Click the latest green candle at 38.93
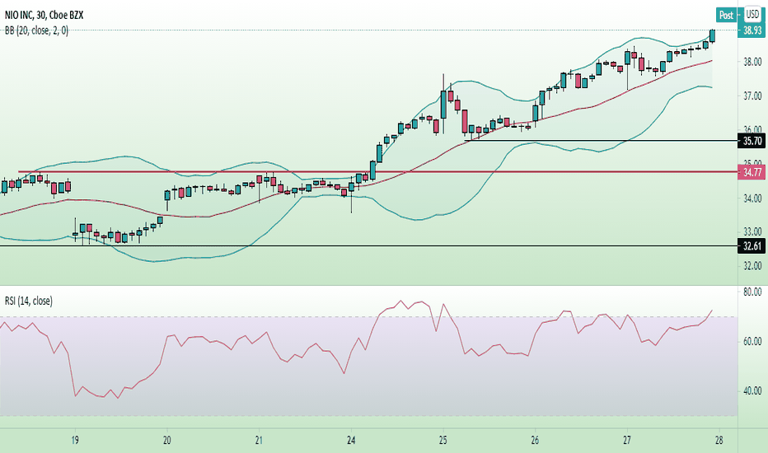This screenshot has height=453, width=768. point(712,35)
